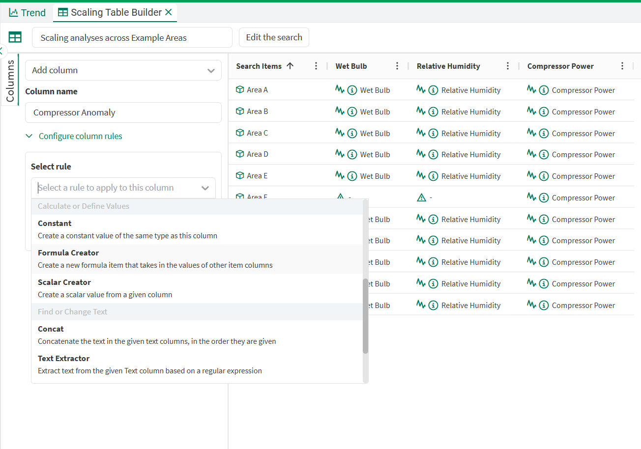This screenshot has height=449, width=641.
Task: Click the table icon beside the search title
Action: 15,37
